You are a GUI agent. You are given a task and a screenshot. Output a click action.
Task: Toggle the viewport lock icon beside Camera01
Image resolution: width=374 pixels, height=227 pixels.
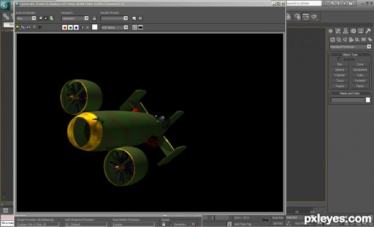click(95, 18)
